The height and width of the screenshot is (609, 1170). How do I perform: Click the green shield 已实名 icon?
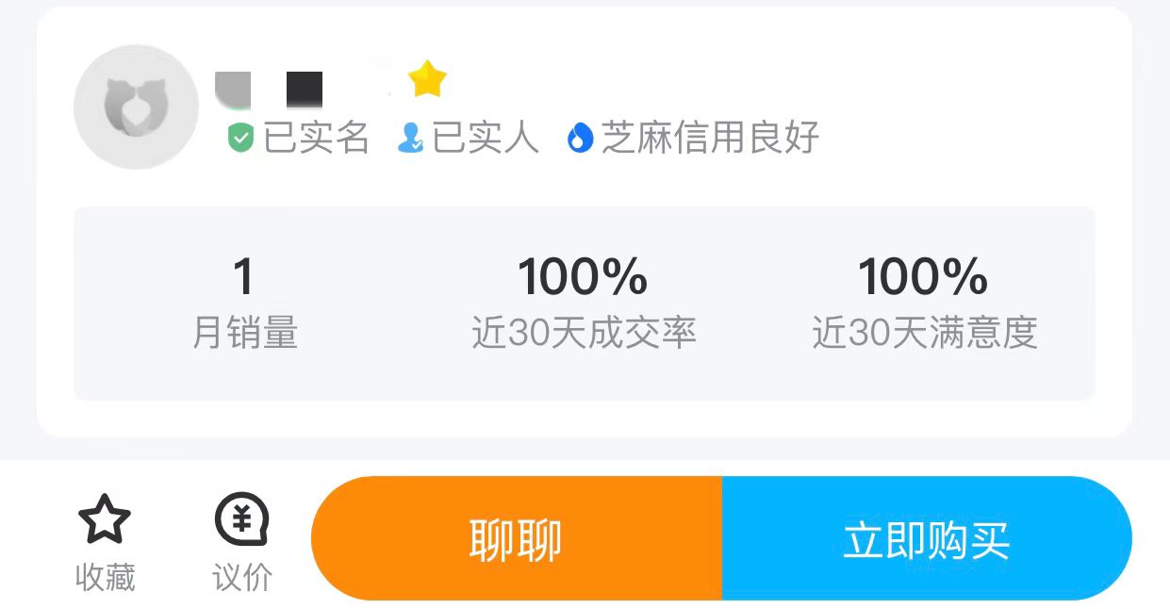click(x=241, y=139)
